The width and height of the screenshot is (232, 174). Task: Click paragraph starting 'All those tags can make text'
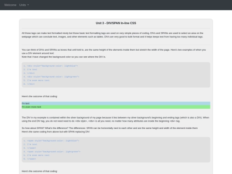[113, 35]
